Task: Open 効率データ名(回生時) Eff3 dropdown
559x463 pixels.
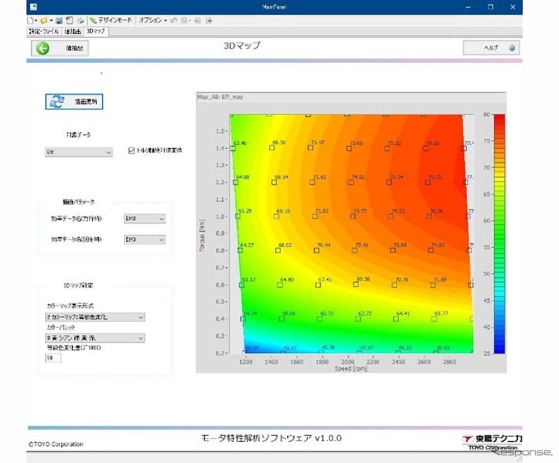Action: coord(144,240)
